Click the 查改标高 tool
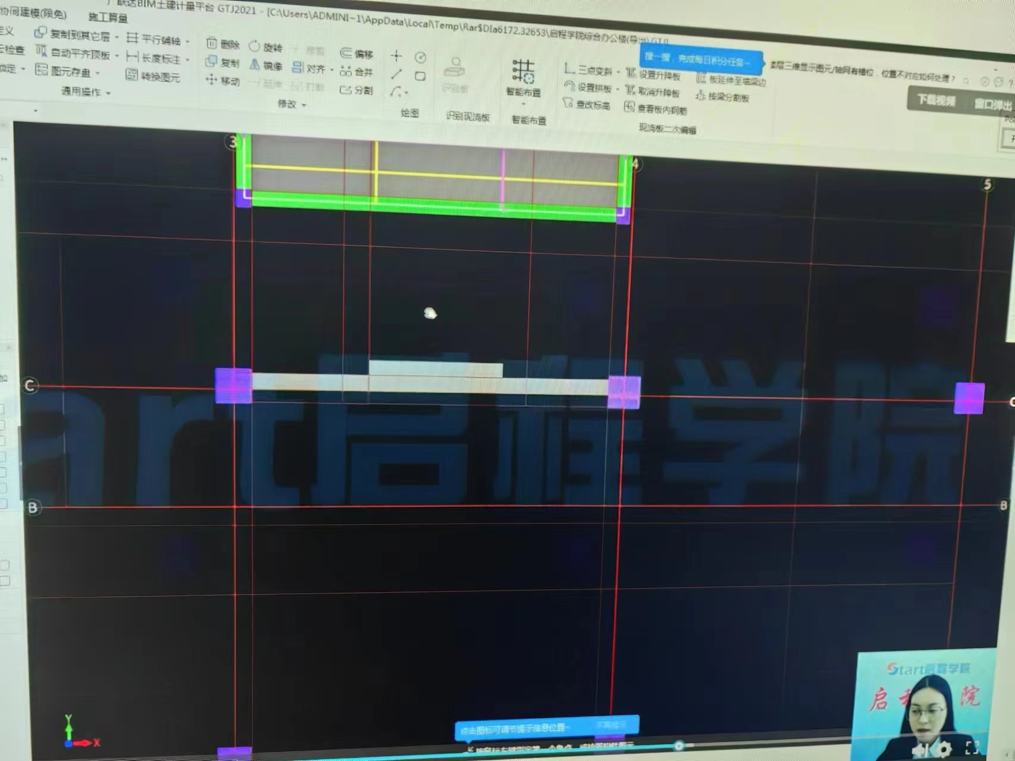 (x=587, y=105)
